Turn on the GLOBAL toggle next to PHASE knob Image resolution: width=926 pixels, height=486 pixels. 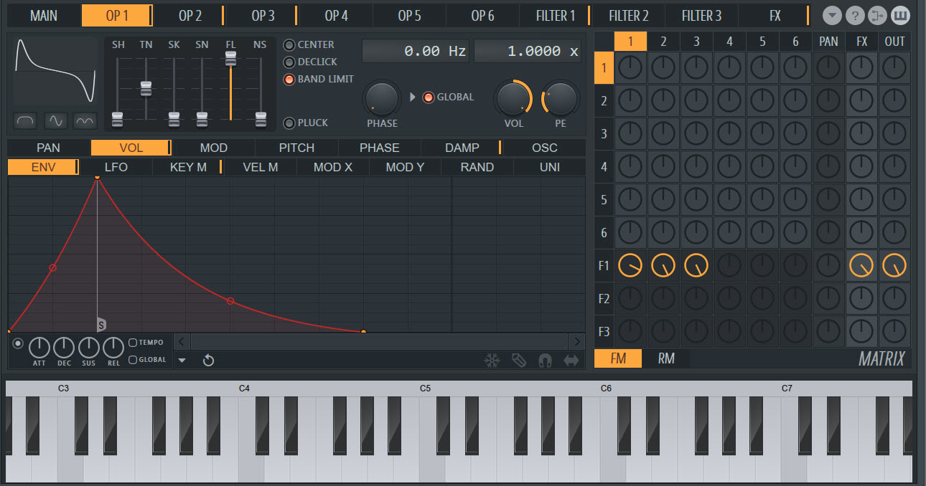[x=429, y=97]
